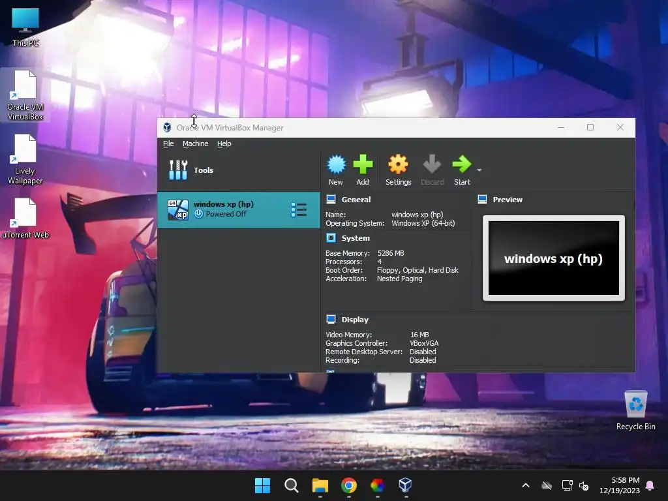This screenshot has height=501, width=668.
Task: Select the Tools entry in left pane
Action: point(239,170)
